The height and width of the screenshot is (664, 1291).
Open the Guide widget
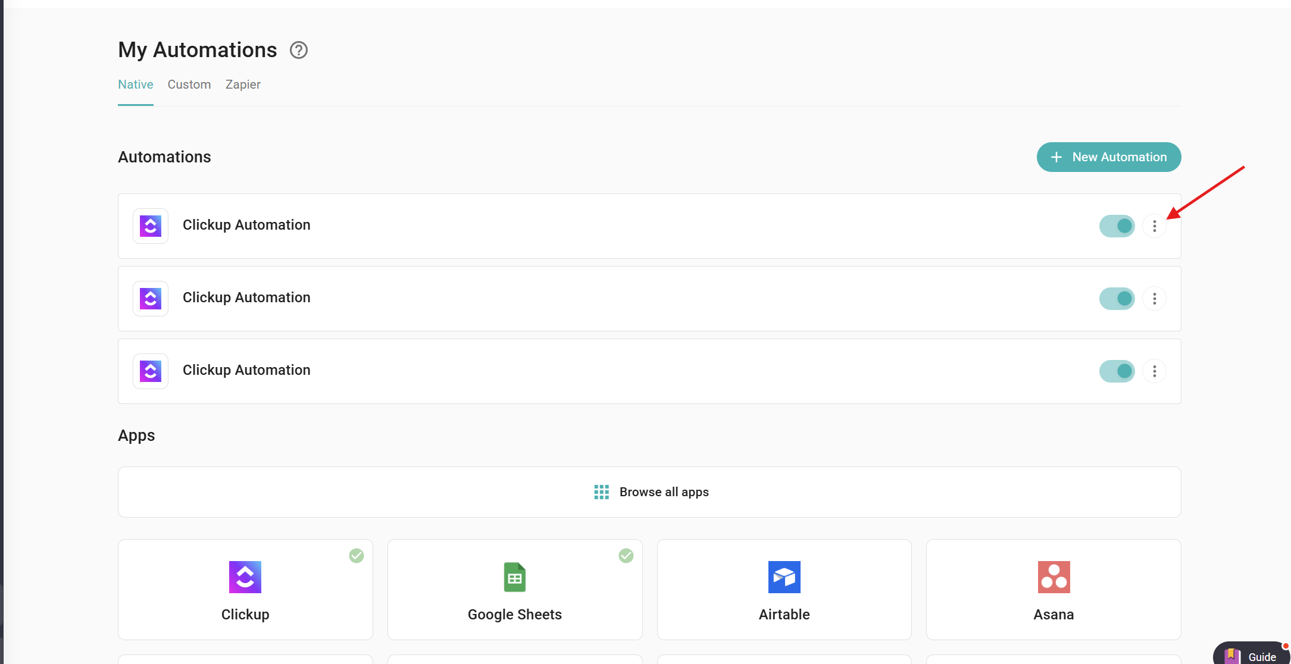click(1252, 656)
